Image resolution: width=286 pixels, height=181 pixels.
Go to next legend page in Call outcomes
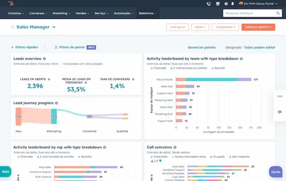pos(160,161)
